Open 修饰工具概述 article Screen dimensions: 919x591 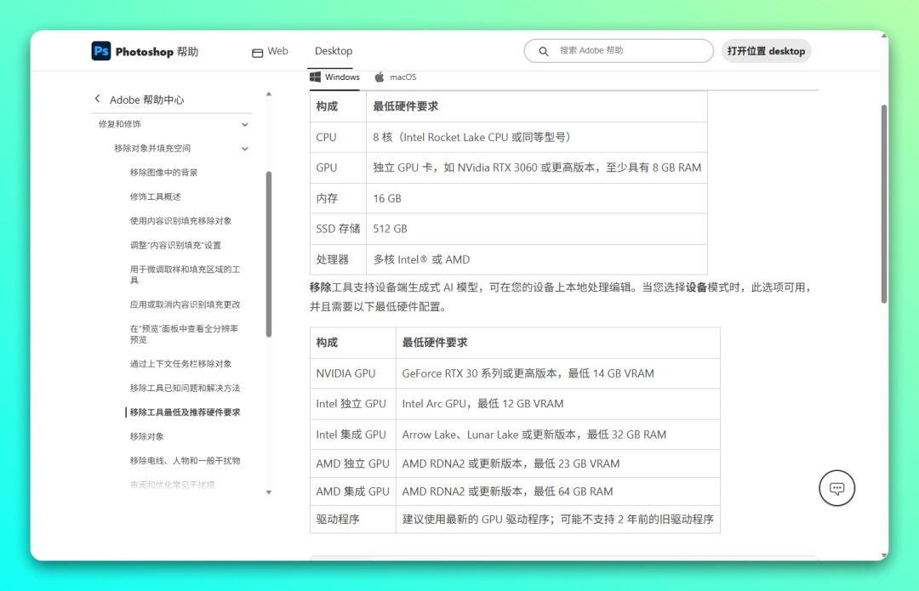(x=156, y=196)
